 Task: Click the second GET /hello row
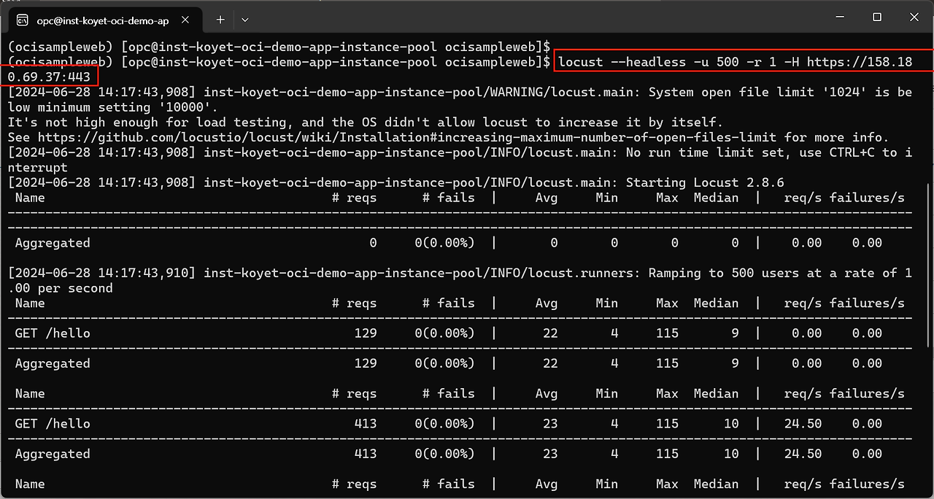53,424
